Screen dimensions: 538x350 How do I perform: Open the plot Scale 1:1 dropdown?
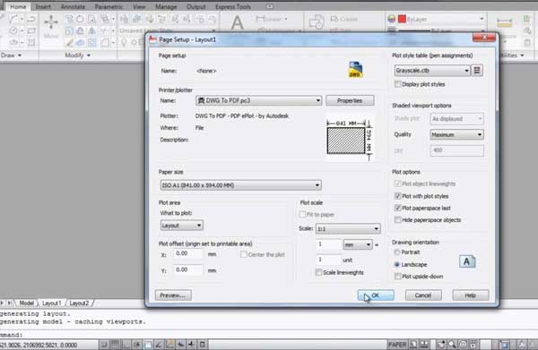(348, 228)
